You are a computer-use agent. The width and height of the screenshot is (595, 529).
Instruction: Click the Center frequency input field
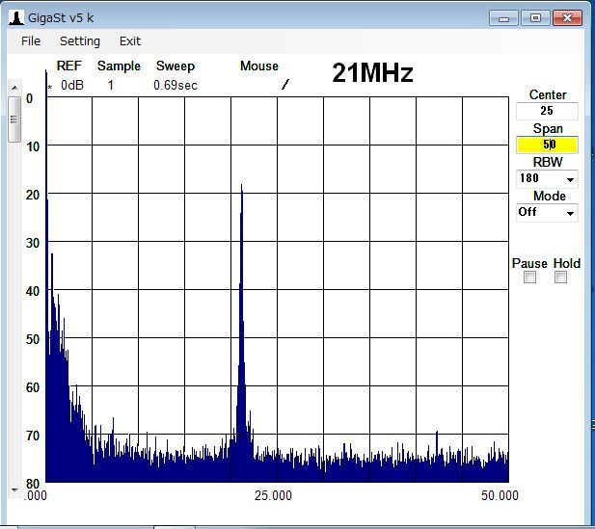point(547,111)
